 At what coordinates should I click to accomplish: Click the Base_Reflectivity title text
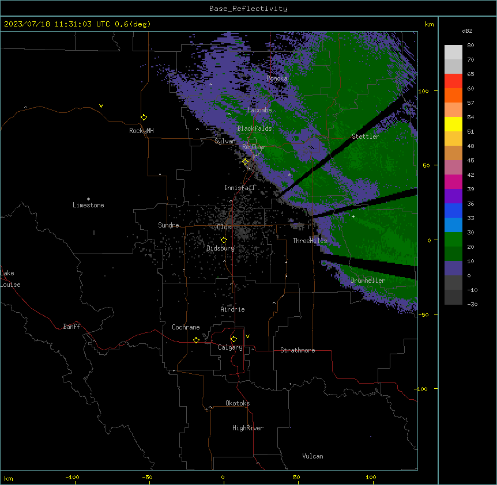coord(248,9)
